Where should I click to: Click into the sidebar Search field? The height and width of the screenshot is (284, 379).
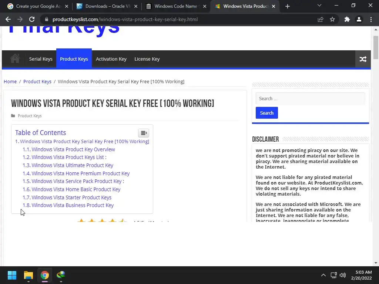pos(311,98)
